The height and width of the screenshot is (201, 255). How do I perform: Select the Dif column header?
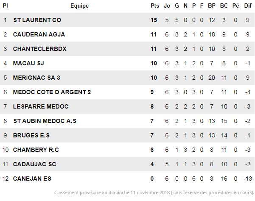click(248, 6)
